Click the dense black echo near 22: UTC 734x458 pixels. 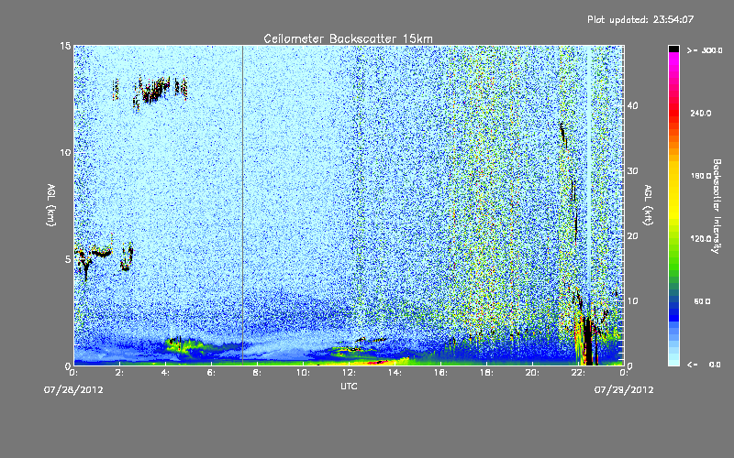586,341
